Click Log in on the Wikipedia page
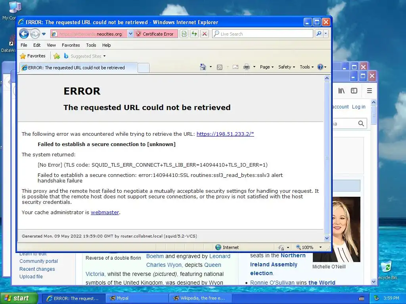This screenshot has width=406, height=304. coord(358,107)
